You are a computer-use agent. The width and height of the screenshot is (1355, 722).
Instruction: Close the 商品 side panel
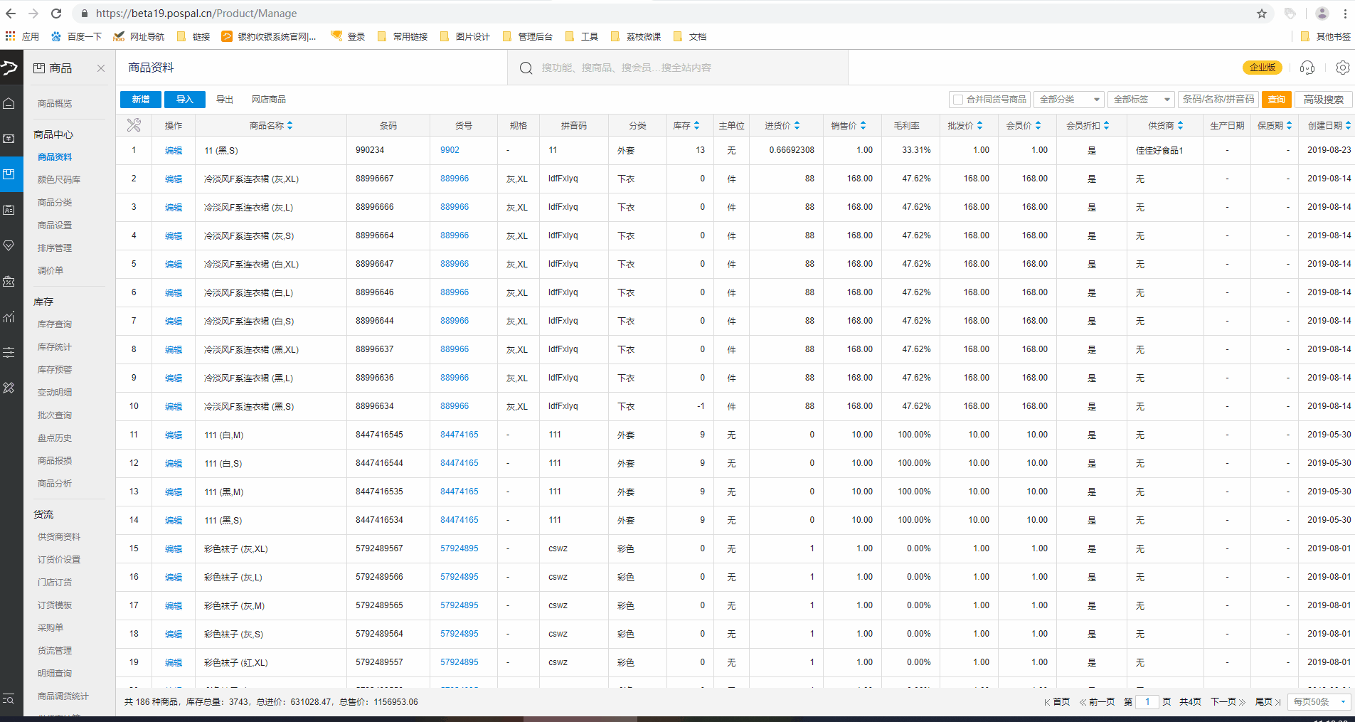pos(101,68)
